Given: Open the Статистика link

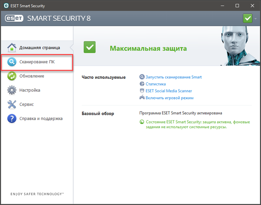Looking at the screenshot, I should click(156, 84).
